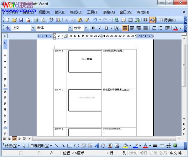Click bullet list icon
The width and height of the screenshot is (188, 157).
(x=160, y=28)
